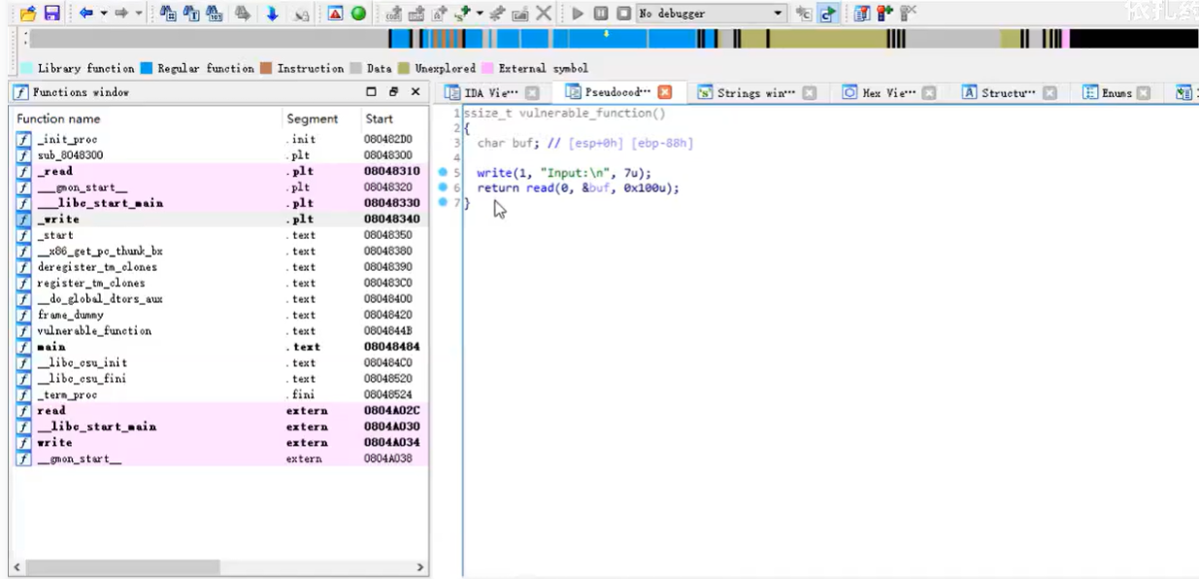Maximize the Functions window panel
The height and width of the screenshot is (579, 1199).
pos(372,92)
